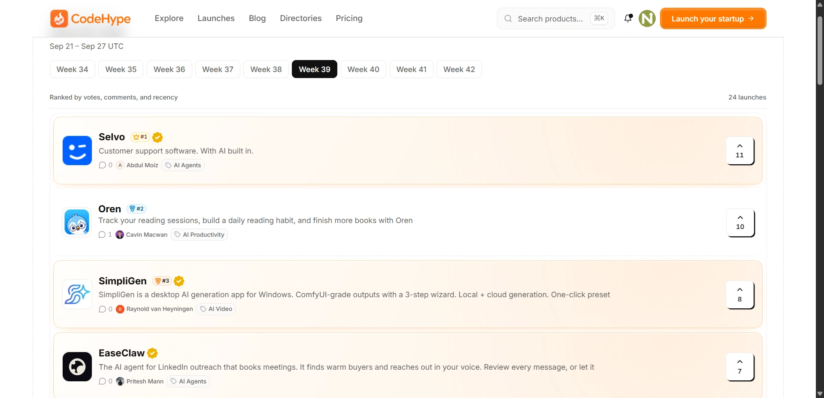Click the Oren #2 rank badge
Screen dimensions: 824x398
pyautogui.click(x=136, y=209)
